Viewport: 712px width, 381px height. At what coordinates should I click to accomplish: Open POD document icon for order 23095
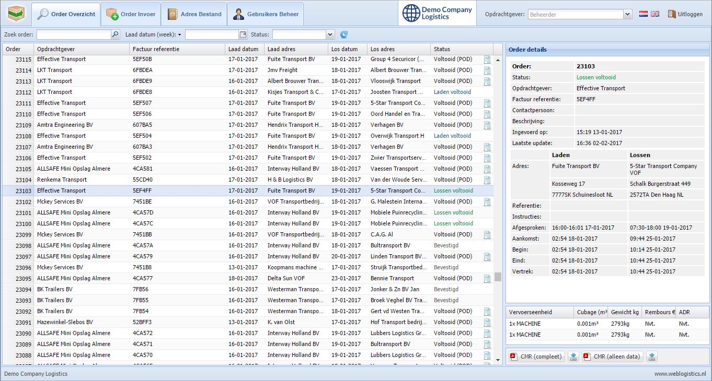tap(487, 279)
